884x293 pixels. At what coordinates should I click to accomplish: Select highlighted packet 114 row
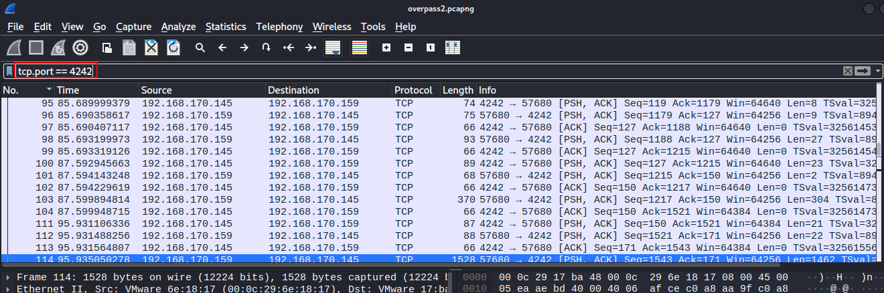coord(438,258)
